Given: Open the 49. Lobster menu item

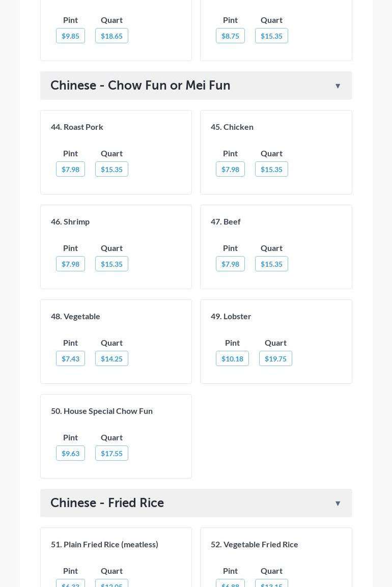Looking at the screenshot, I should (x=231, y=316).
